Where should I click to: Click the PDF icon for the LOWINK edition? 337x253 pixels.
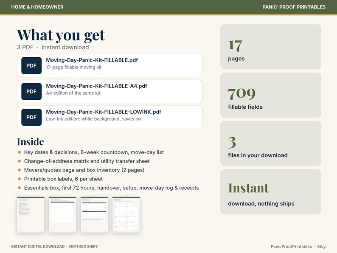click(x=31, y=117)
